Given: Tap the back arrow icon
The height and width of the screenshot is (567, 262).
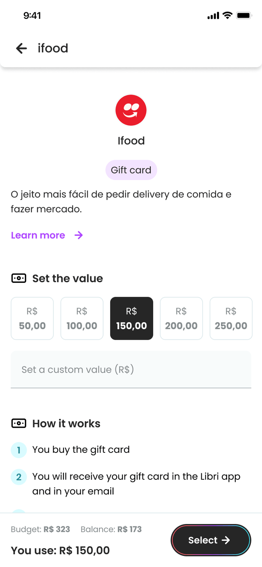Looking at the screenshot, I should (21, 48).
